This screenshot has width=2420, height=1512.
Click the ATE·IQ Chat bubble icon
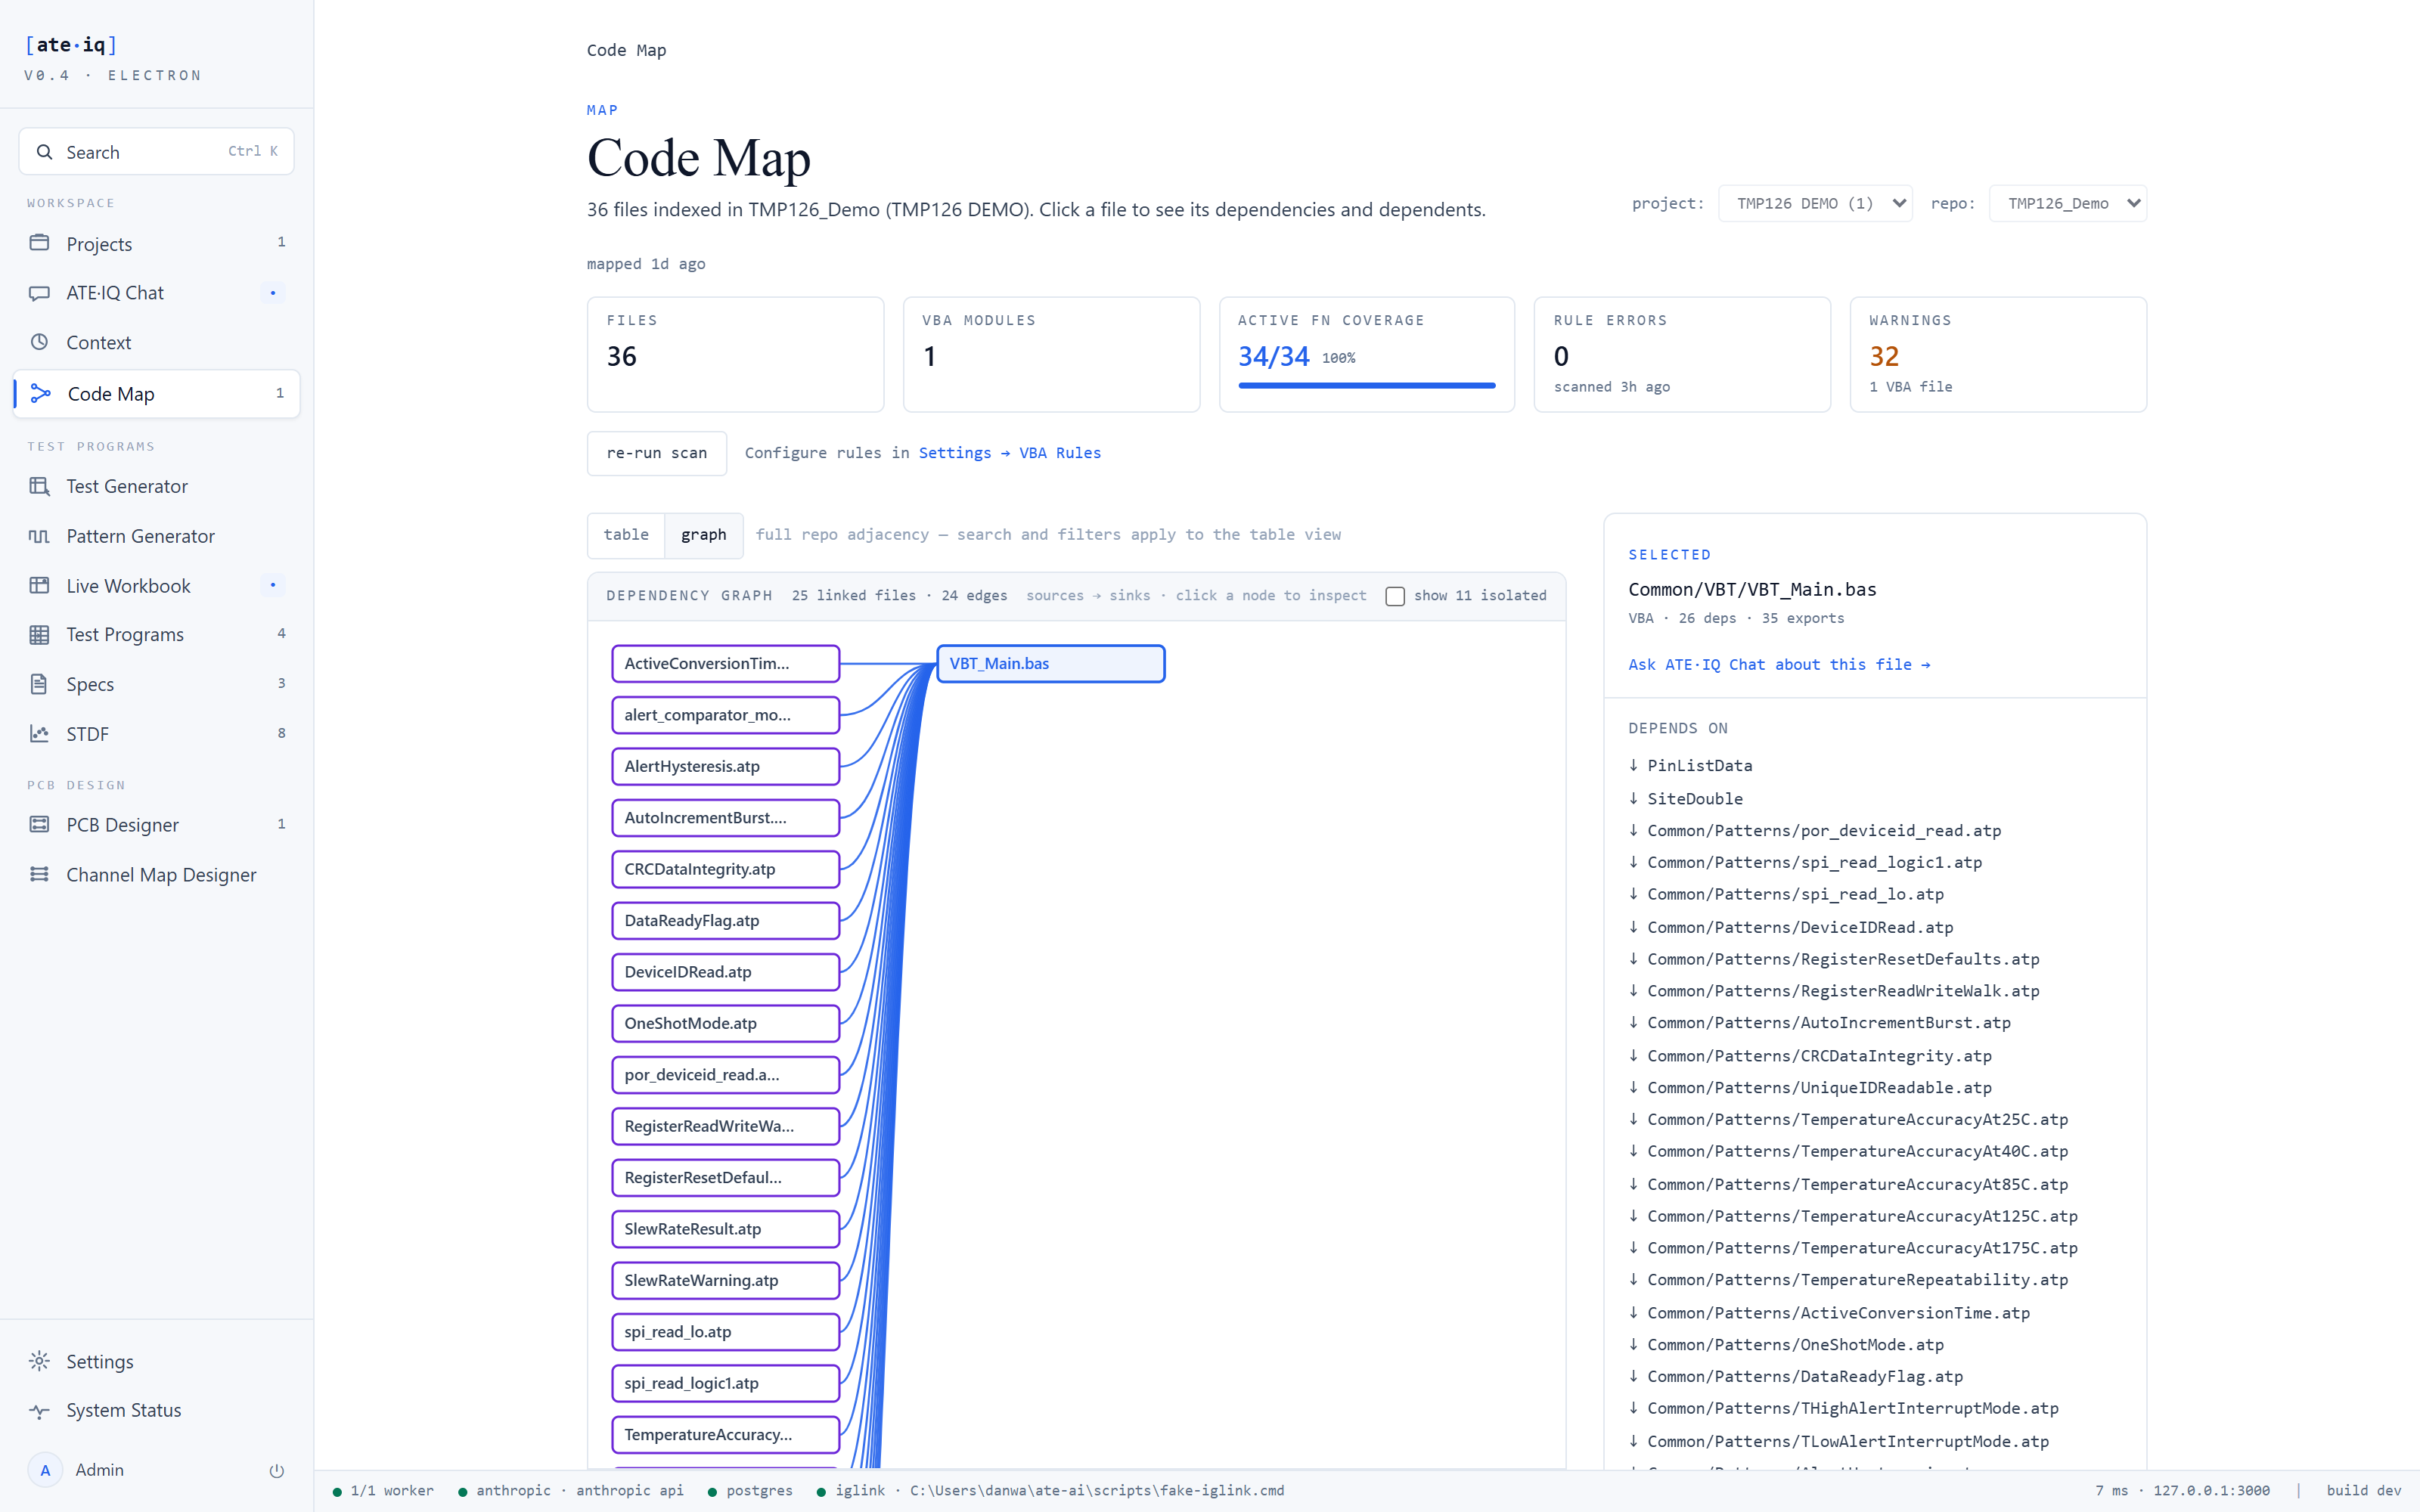(x=39, y=293)
